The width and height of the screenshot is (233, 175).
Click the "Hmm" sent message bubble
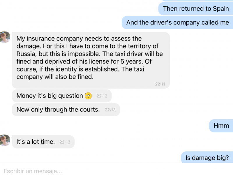coord(221,126)
